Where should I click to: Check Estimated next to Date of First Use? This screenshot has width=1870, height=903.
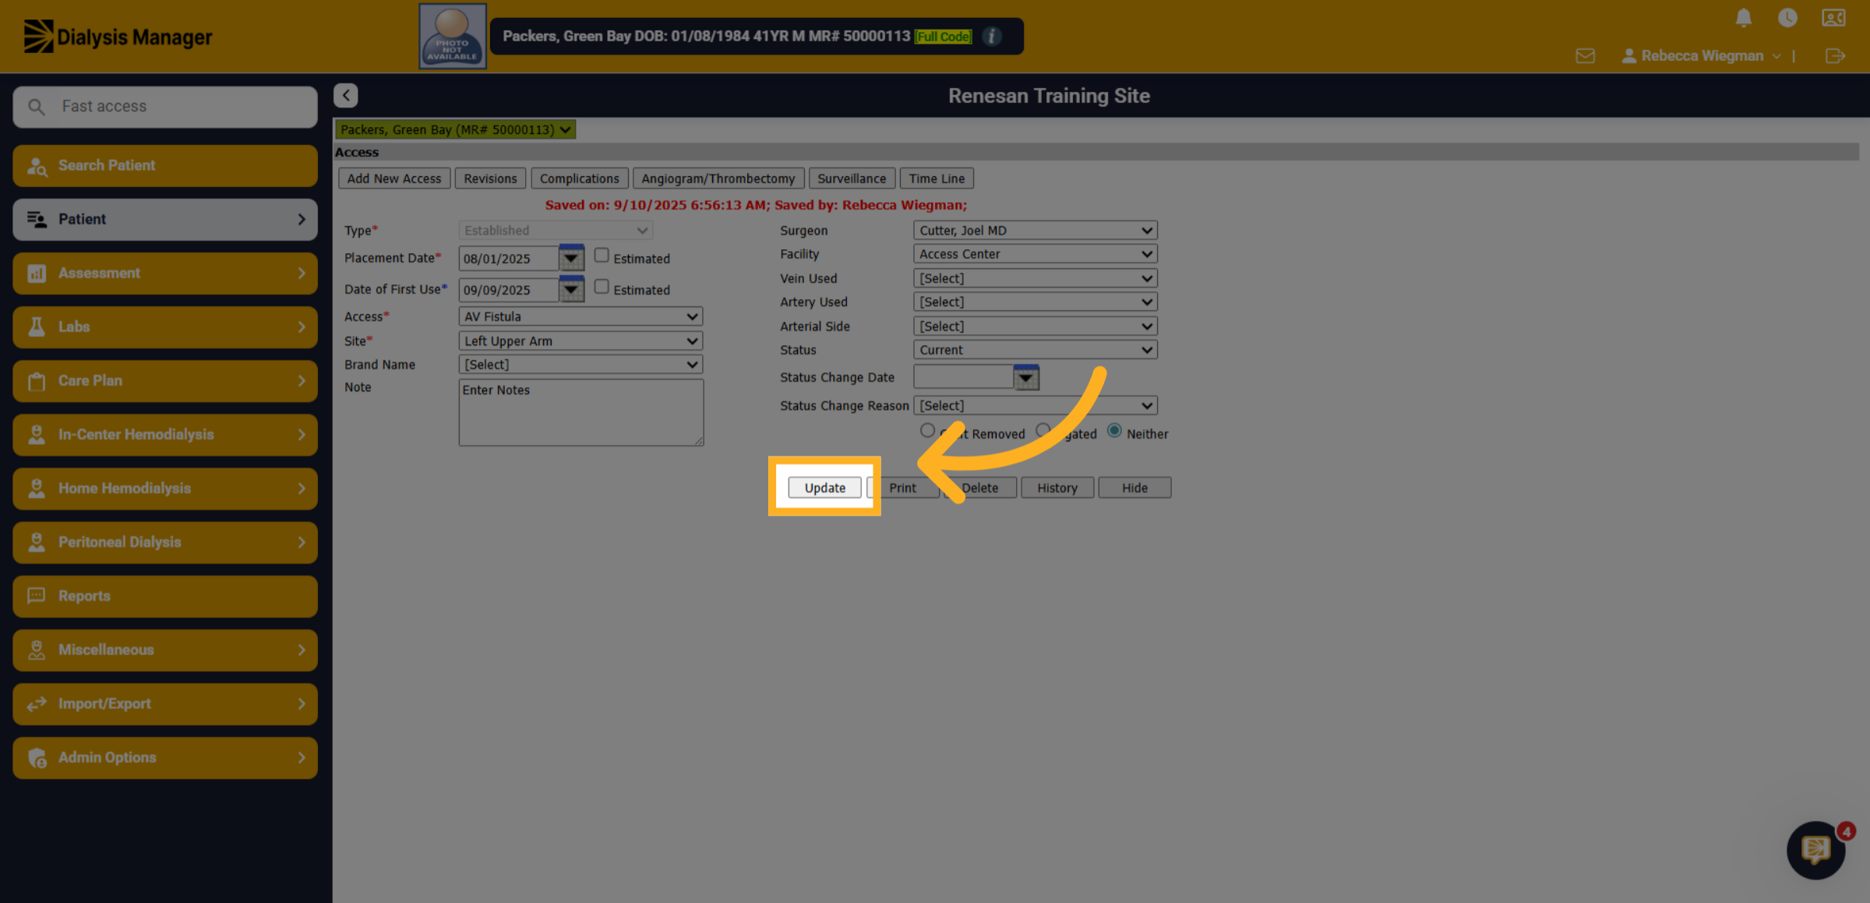click(602, 287)
